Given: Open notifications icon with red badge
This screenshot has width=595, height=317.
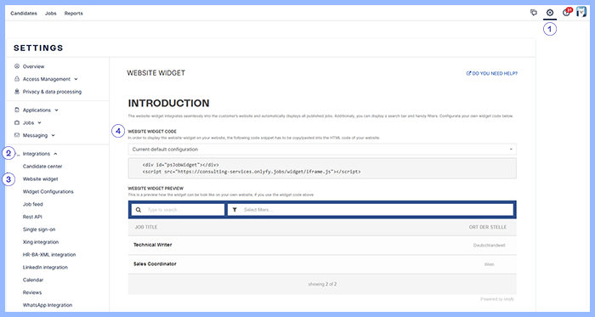Looking at the screenshot, I should point(567,12).
